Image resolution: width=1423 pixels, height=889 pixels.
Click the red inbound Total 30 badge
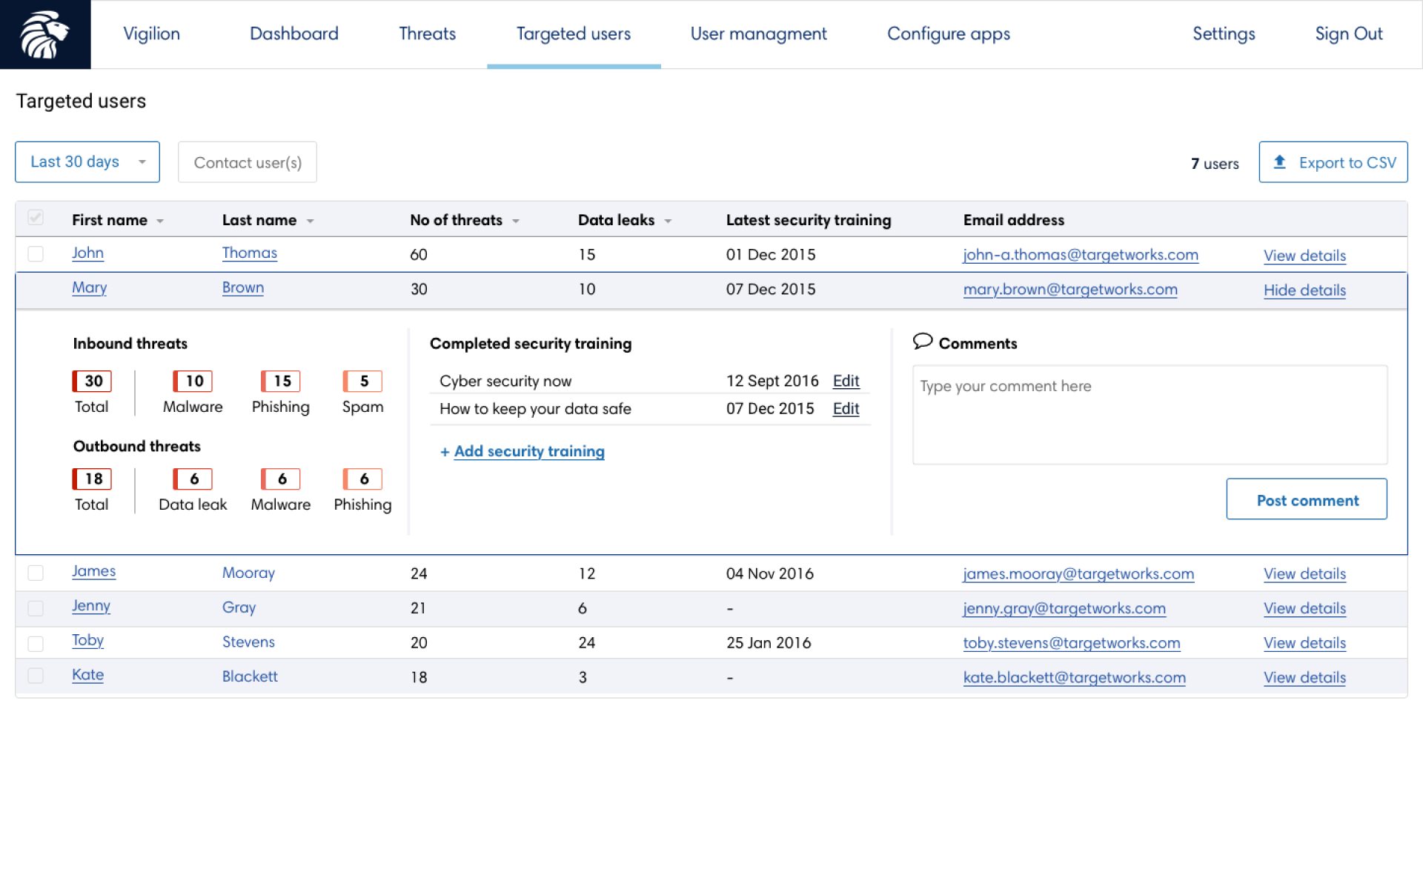tap(92, 381)
